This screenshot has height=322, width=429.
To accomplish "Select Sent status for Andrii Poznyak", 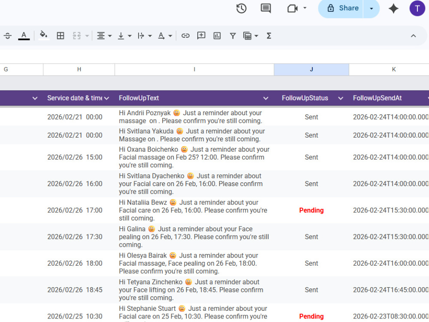I will pos(311,117).
